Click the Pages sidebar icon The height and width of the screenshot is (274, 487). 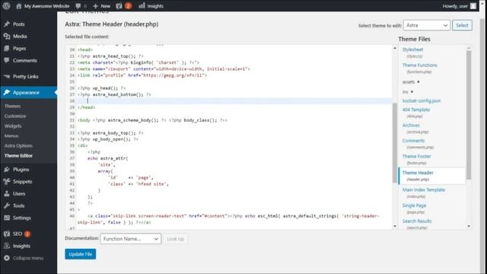(x=7, y=48)
